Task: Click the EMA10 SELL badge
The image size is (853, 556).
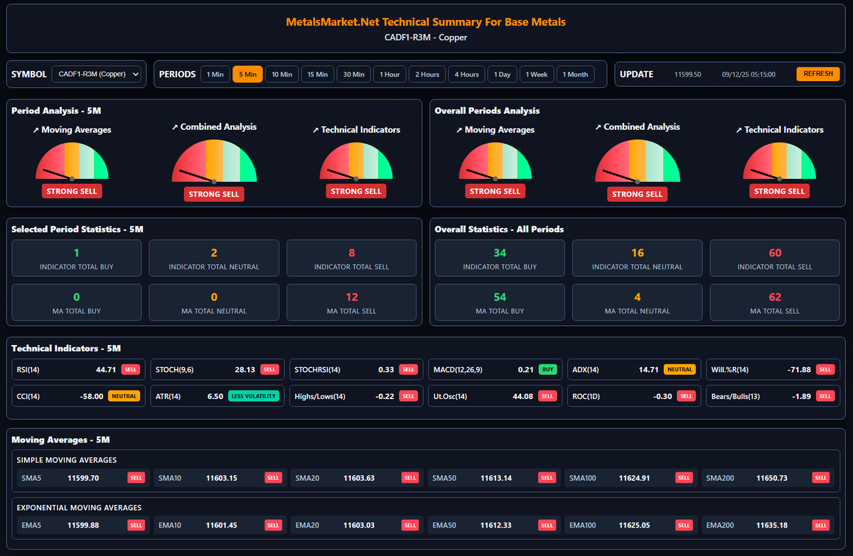Action: (x=273, y=525)
